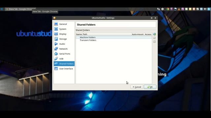Select the Shared Folders category
Screen dimensions: 211x118
(x=64, y=64)
